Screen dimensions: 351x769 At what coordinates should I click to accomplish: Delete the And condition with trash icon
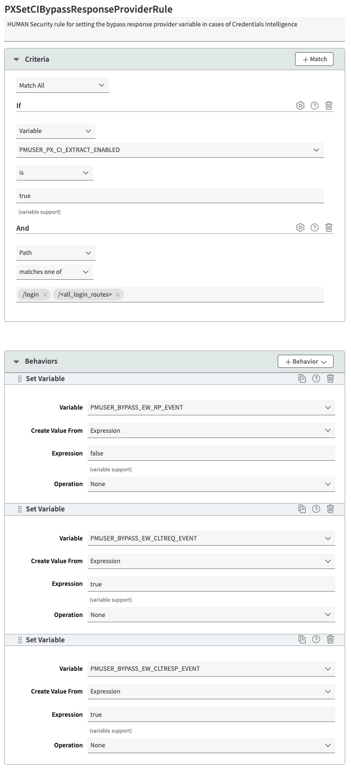[329, 227]
